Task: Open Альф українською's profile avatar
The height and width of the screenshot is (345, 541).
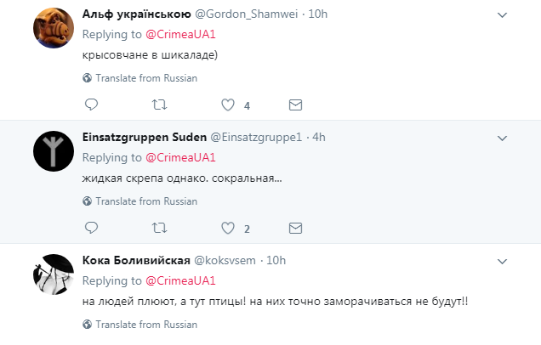Action: pos(53,31)
